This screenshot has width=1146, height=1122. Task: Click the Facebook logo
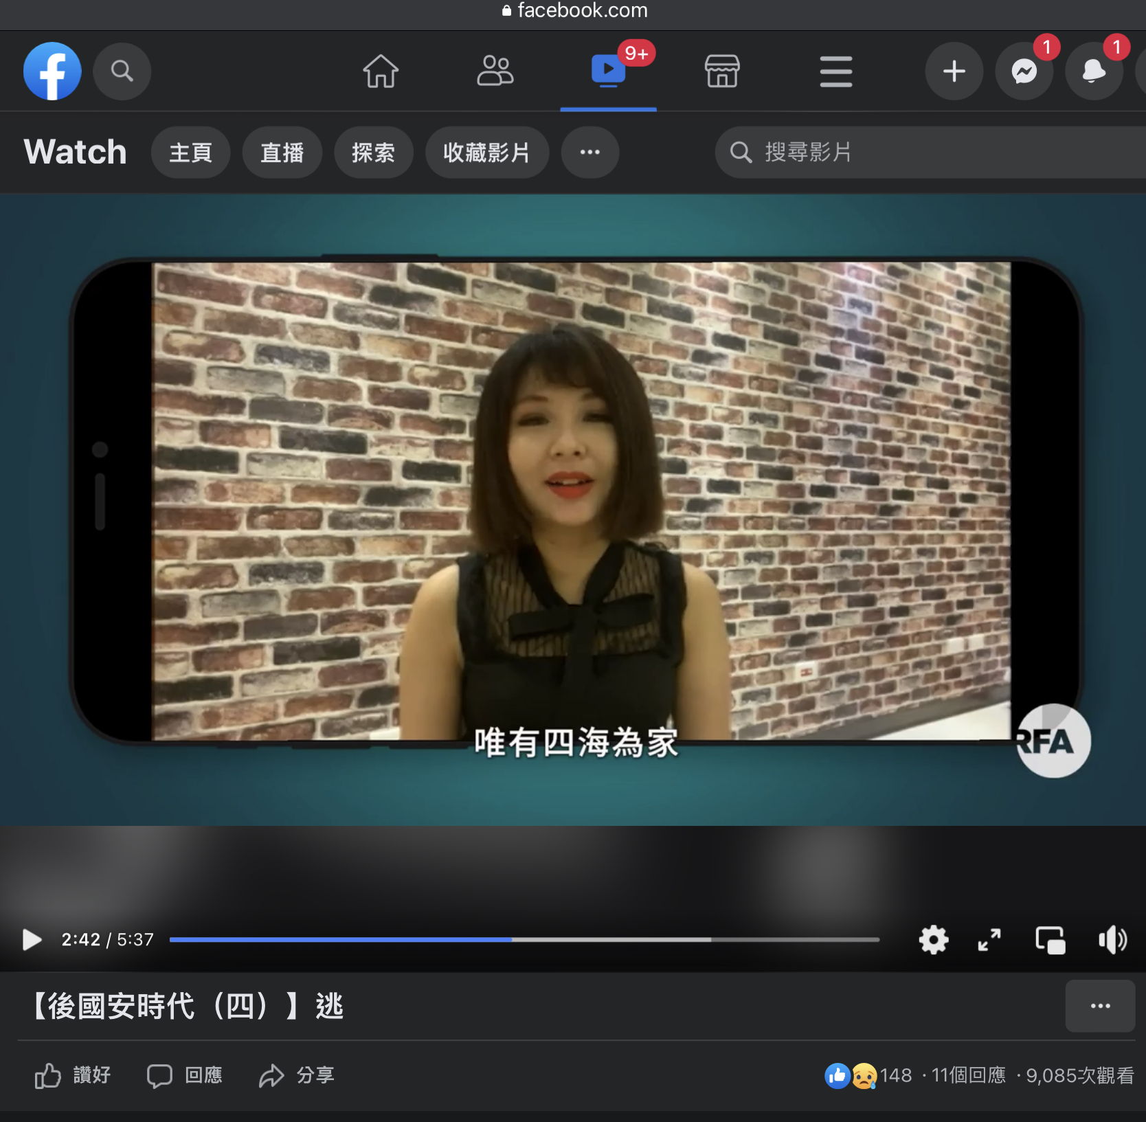coord(52,71)
